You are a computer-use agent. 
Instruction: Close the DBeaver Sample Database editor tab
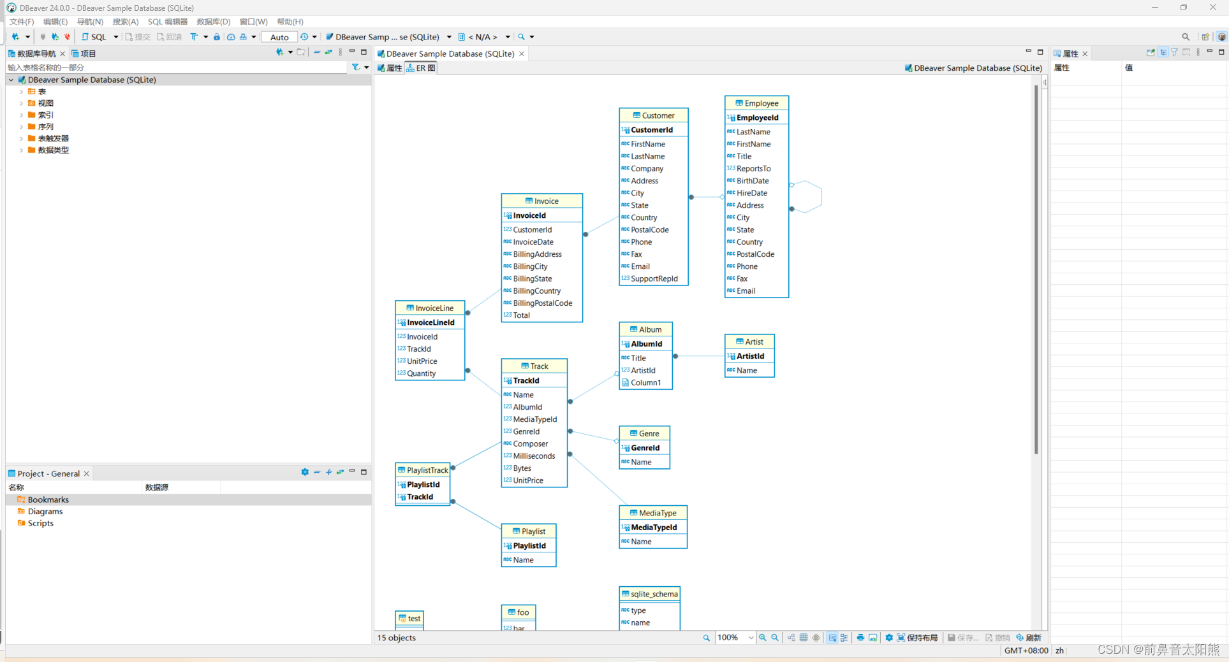coord(522,54)
